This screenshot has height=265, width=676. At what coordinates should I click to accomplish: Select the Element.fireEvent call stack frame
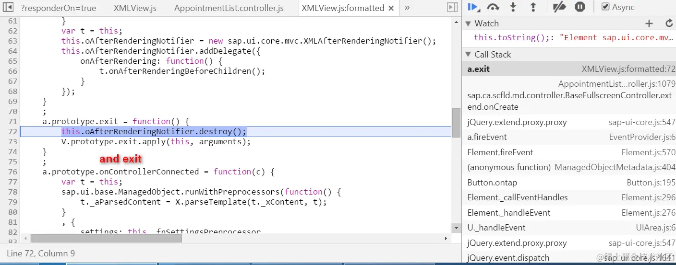click(x=569, y=152)
